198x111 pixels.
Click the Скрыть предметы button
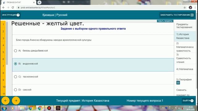point(165,21)
